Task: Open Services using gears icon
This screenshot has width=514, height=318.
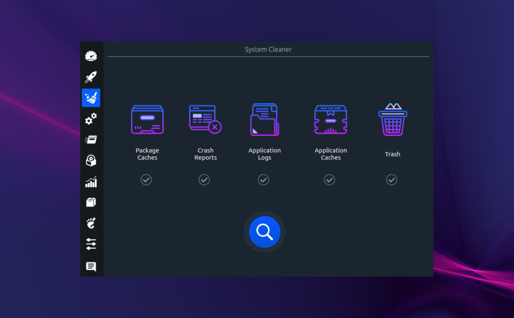Action: [x=91, y=119]
